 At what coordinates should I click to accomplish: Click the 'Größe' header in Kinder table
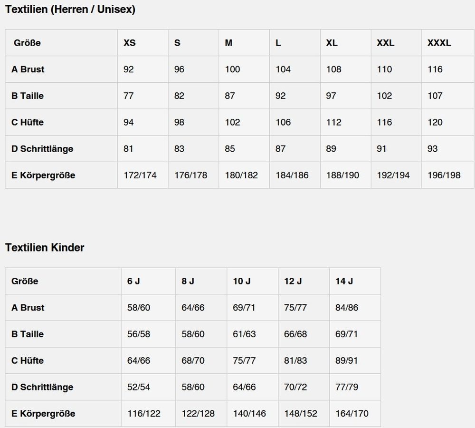click(x=25, y=281)
